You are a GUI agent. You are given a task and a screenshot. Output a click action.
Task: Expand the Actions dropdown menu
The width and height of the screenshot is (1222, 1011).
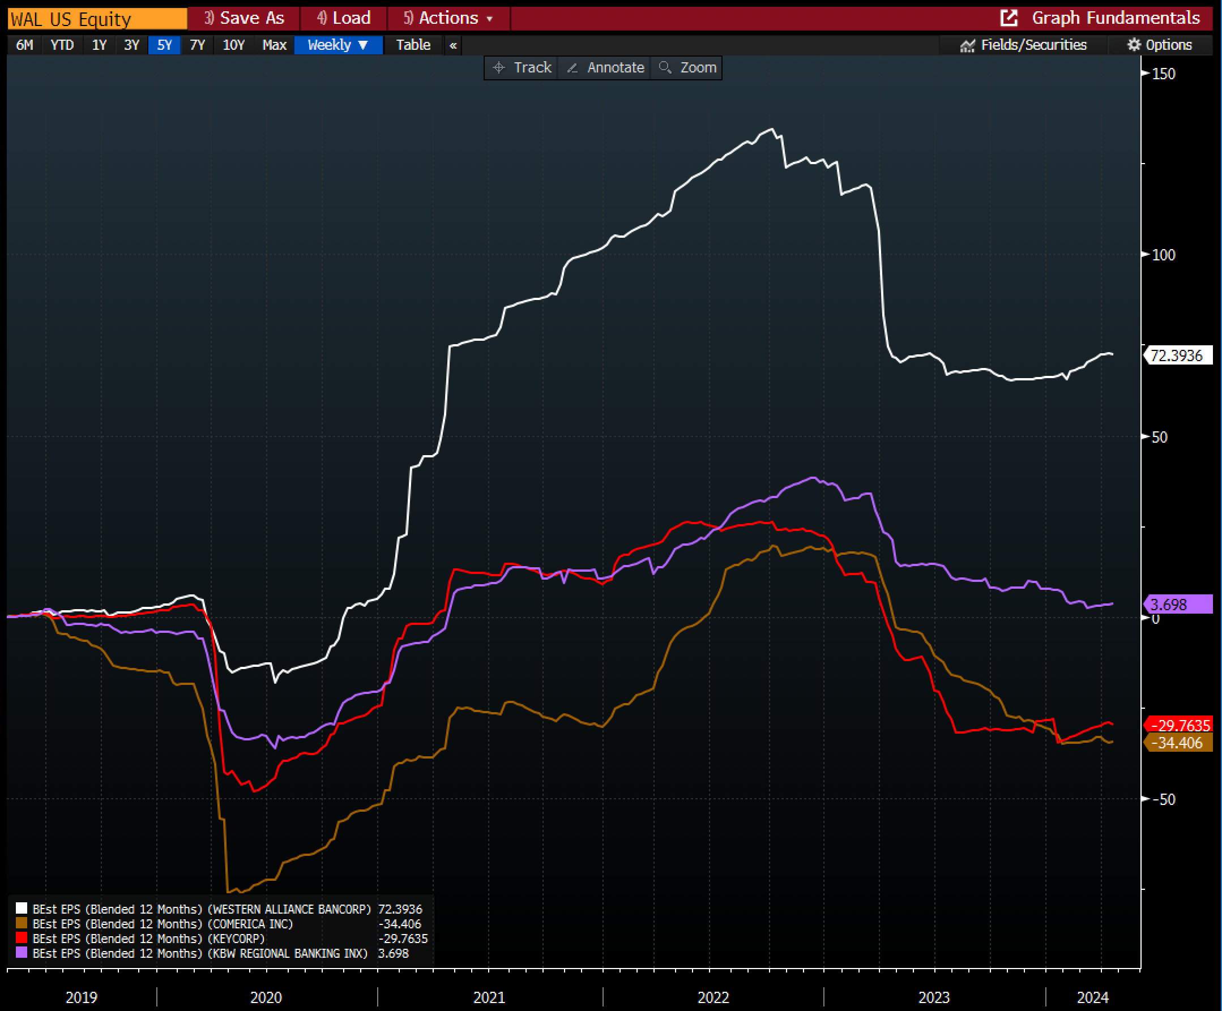[x=448, y=18]
